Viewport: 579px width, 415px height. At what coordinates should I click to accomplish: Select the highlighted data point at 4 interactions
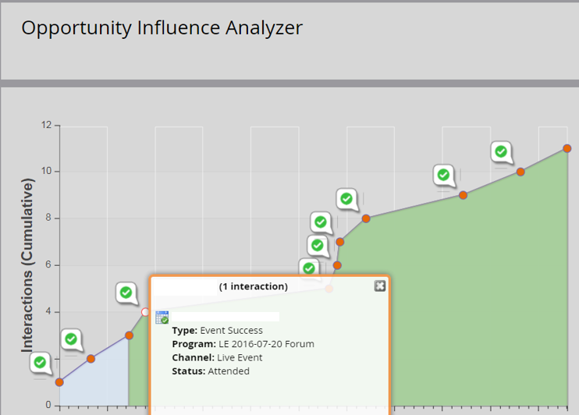[x=145, y=312]
